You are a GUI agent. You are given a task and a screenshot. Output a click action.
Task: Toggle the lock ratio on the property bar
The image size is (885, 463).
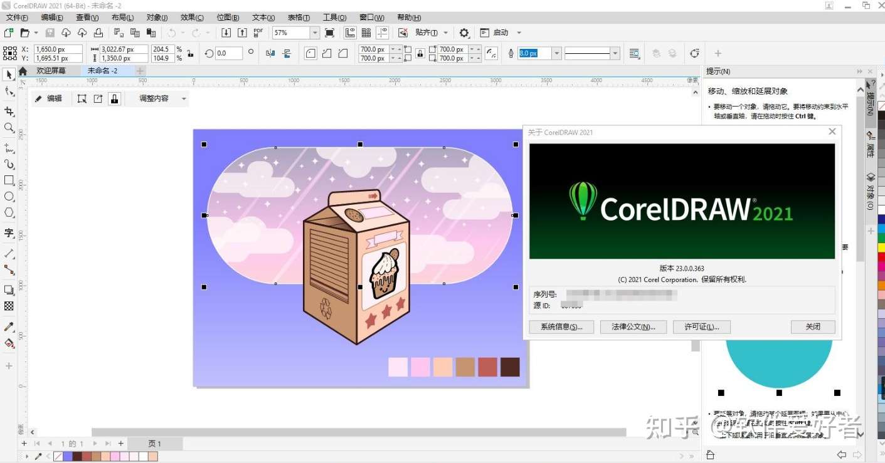[419, 53]
